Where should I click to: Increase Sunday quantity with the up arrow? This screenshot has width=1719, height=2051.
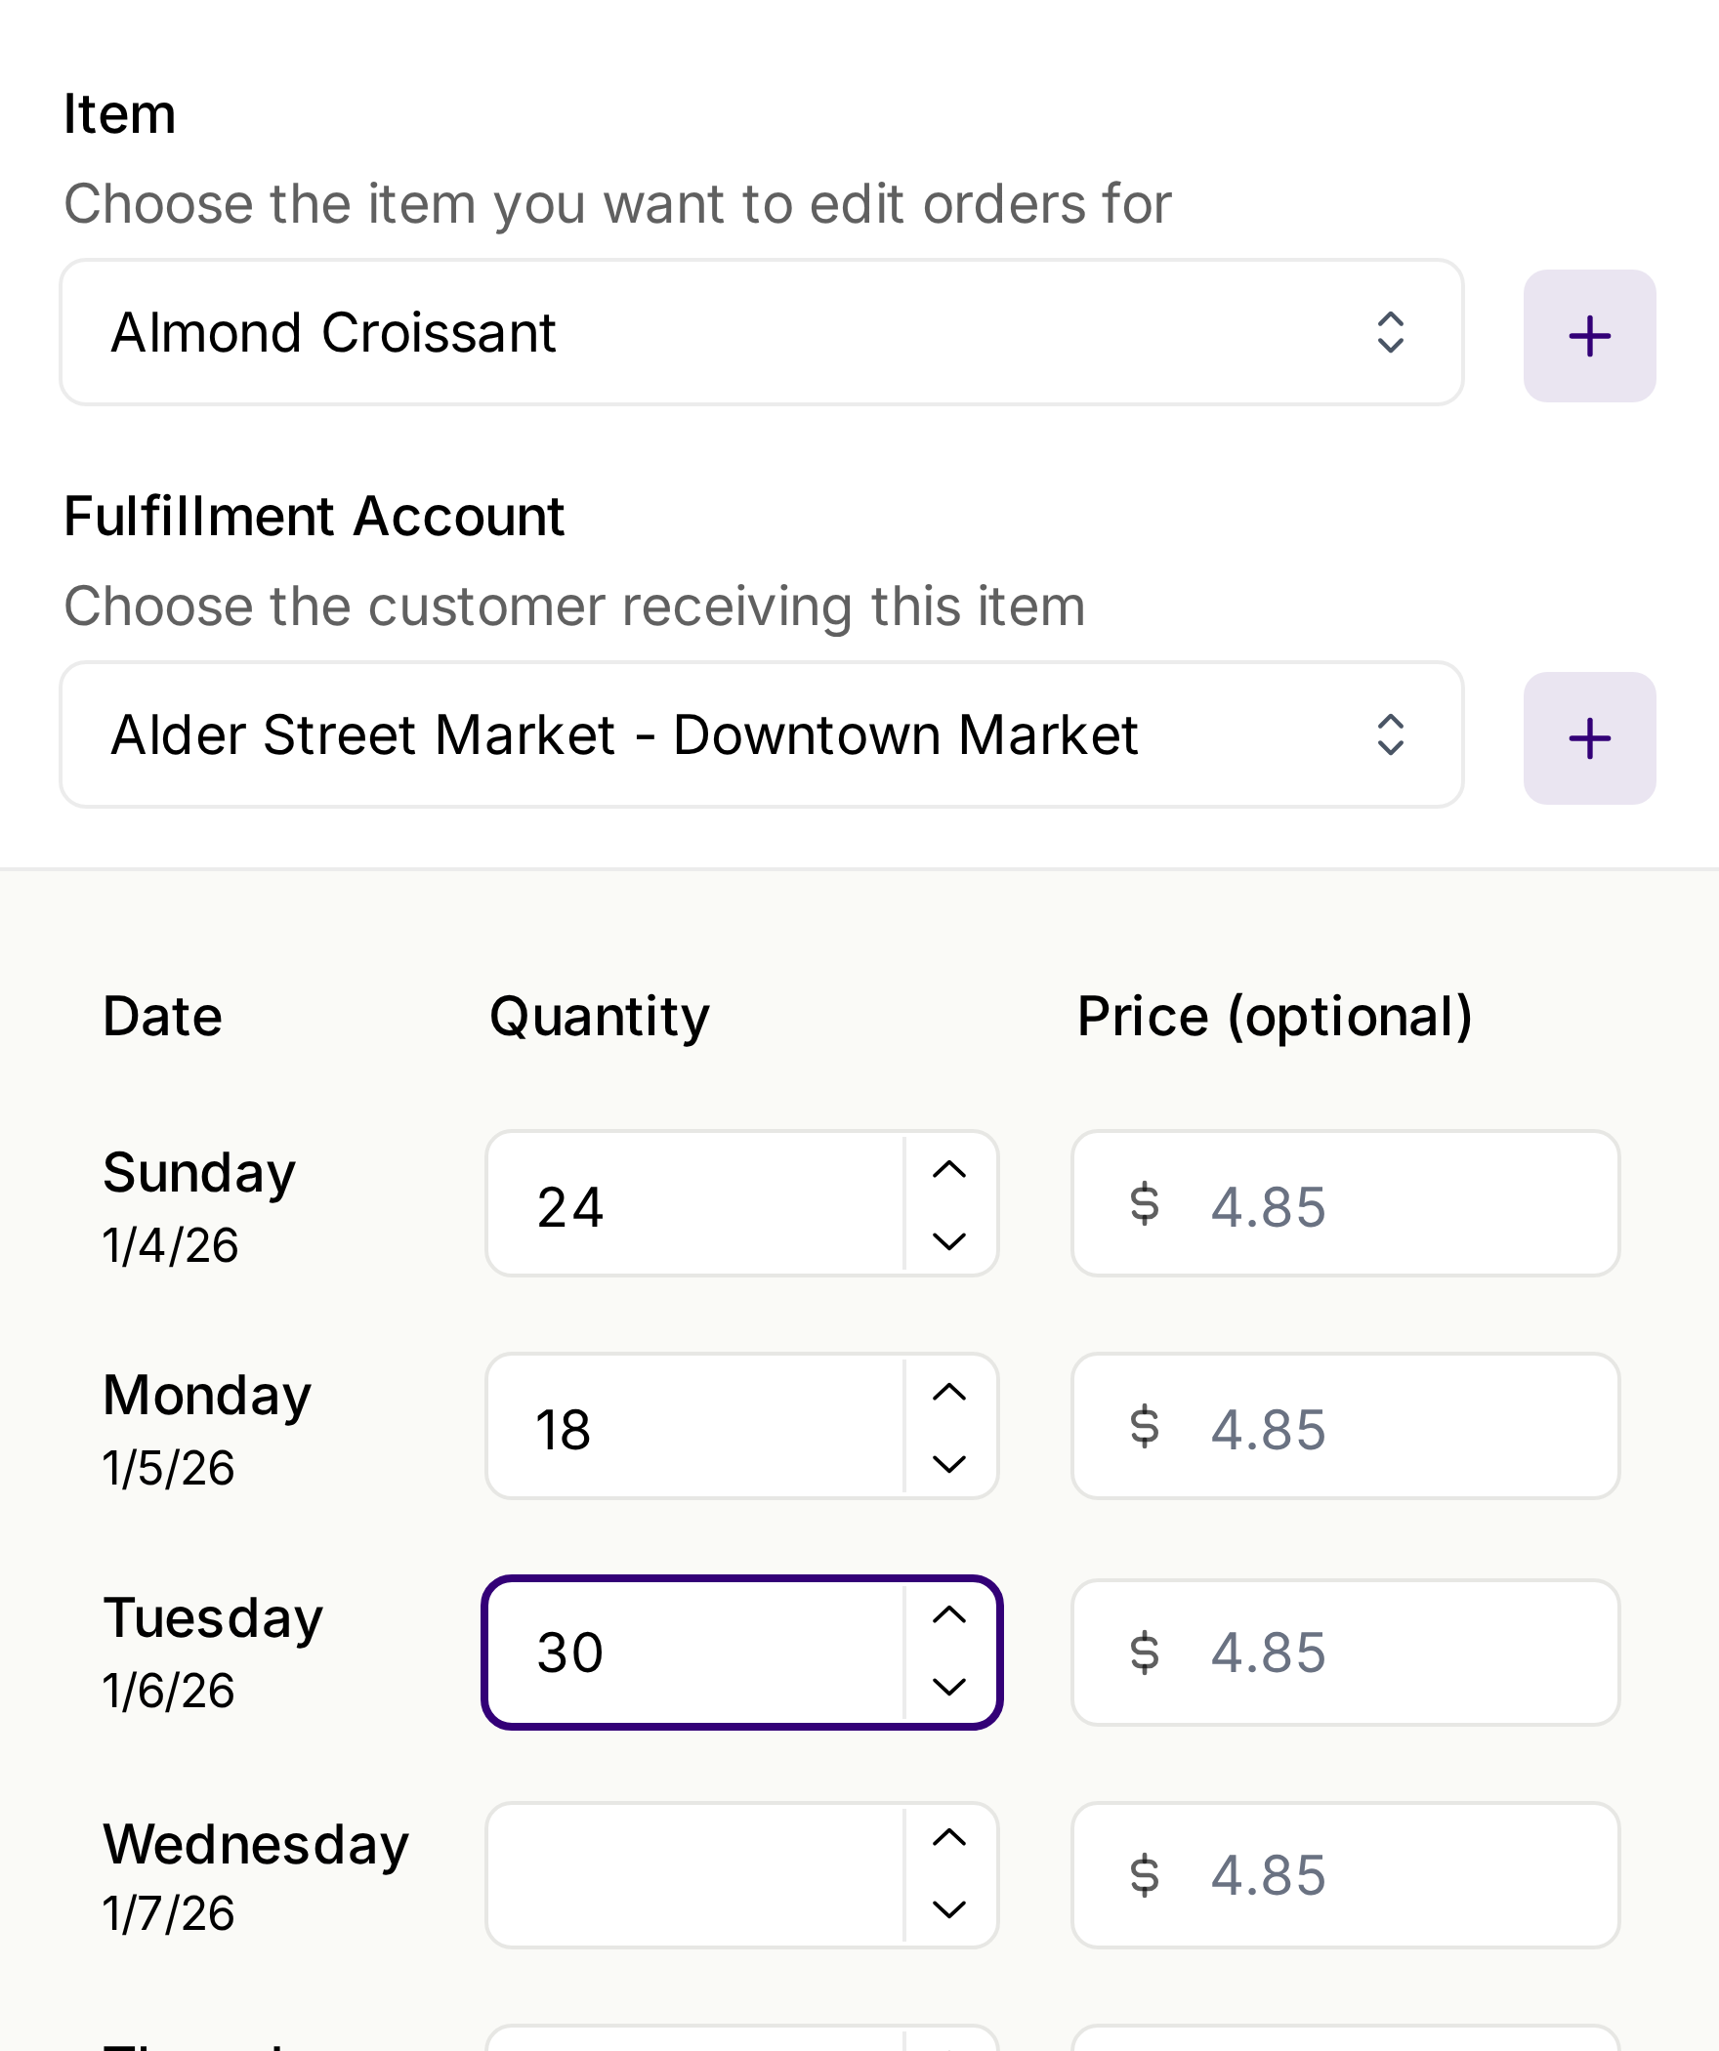(949, 1169)
